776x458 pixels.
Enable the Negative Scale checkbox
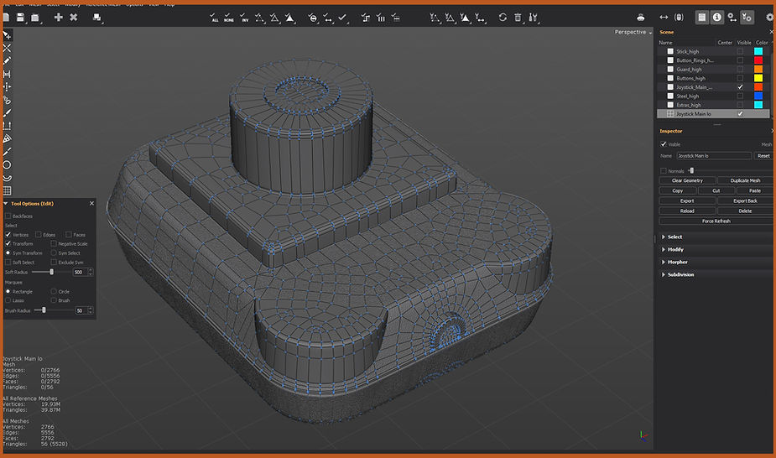tap(54, 243)
